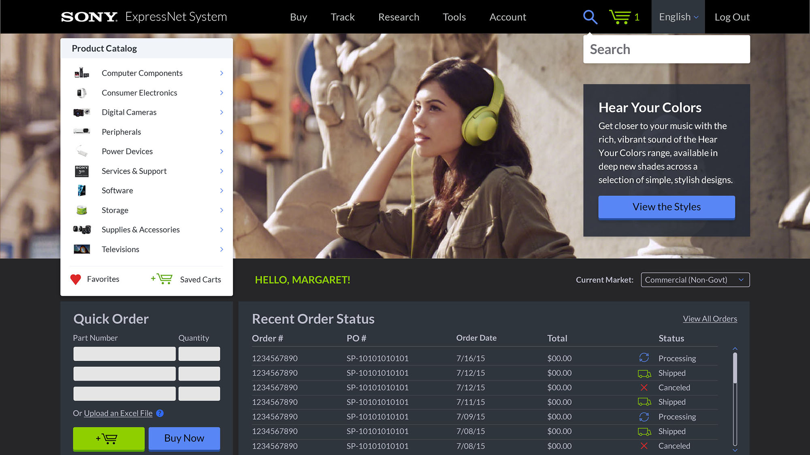Click the Services & Support Sony icon
The width and height of the screenshot is (810, 455).
tap(81, 171)
